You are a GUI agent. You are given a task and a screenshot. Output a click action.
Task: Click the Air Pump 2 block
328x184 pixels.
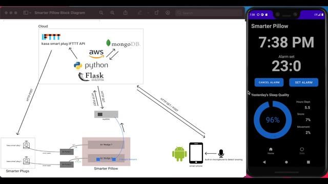[x=67, y=165]
